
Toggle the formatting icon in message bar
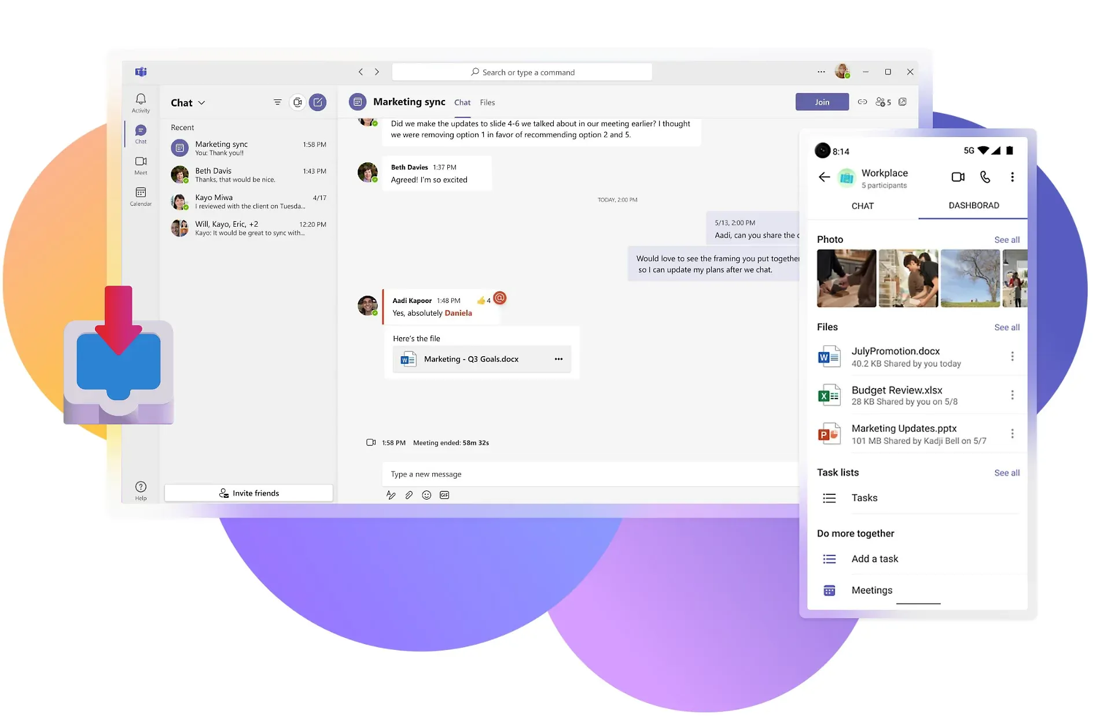(391, 494)
